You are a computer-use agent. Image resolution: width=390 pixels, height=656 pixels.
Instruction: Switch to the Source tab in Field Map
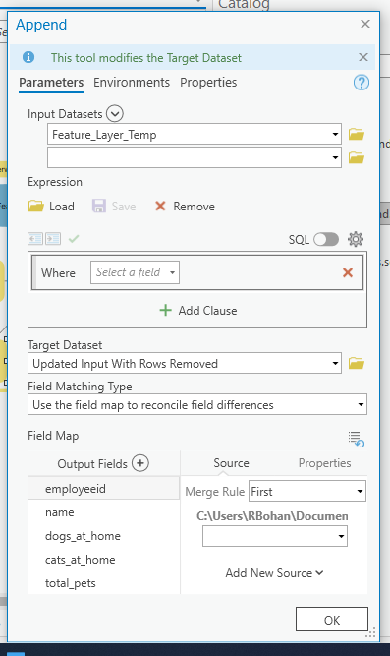tap(231, 463)
